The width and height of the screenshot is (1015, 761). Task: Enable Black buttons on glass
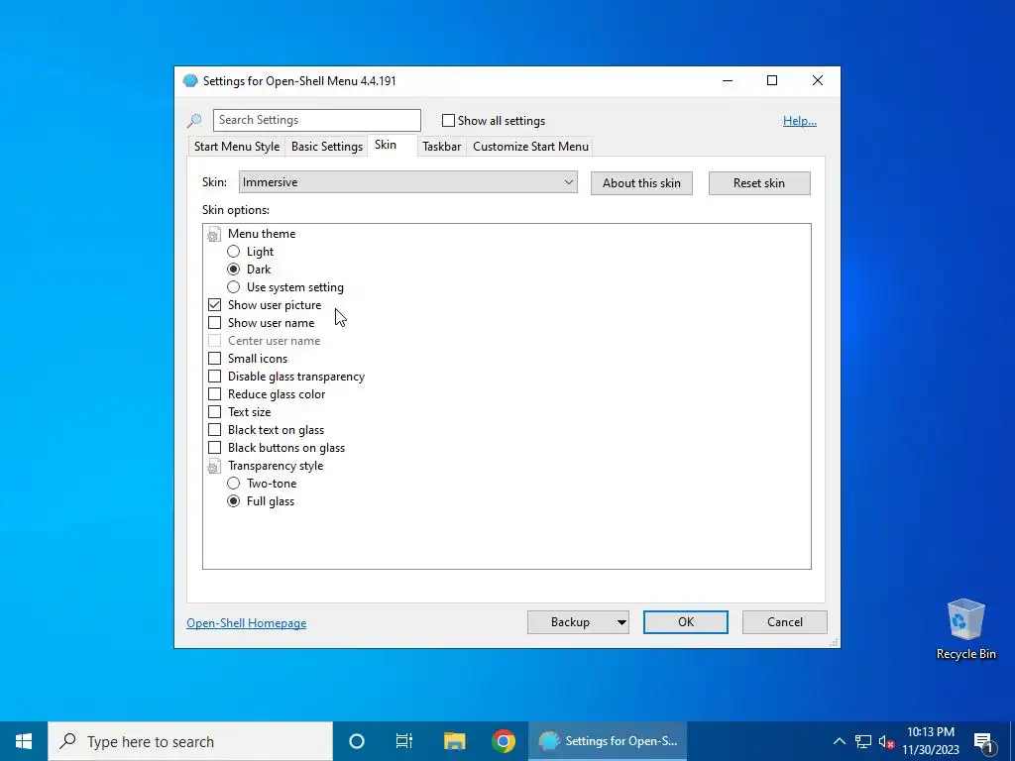(x=214, y=448)
